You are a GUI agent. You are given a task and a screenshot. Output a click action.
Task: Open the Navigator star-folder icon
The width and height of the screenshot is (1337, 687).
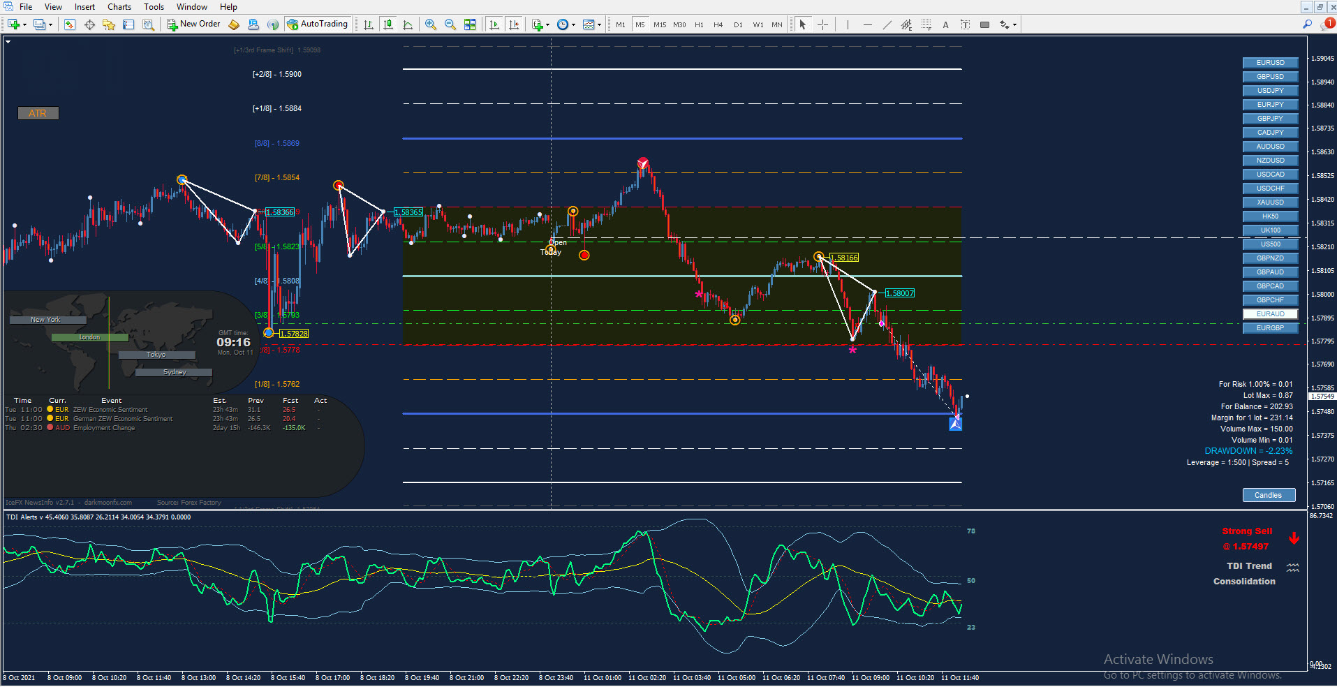109,24
